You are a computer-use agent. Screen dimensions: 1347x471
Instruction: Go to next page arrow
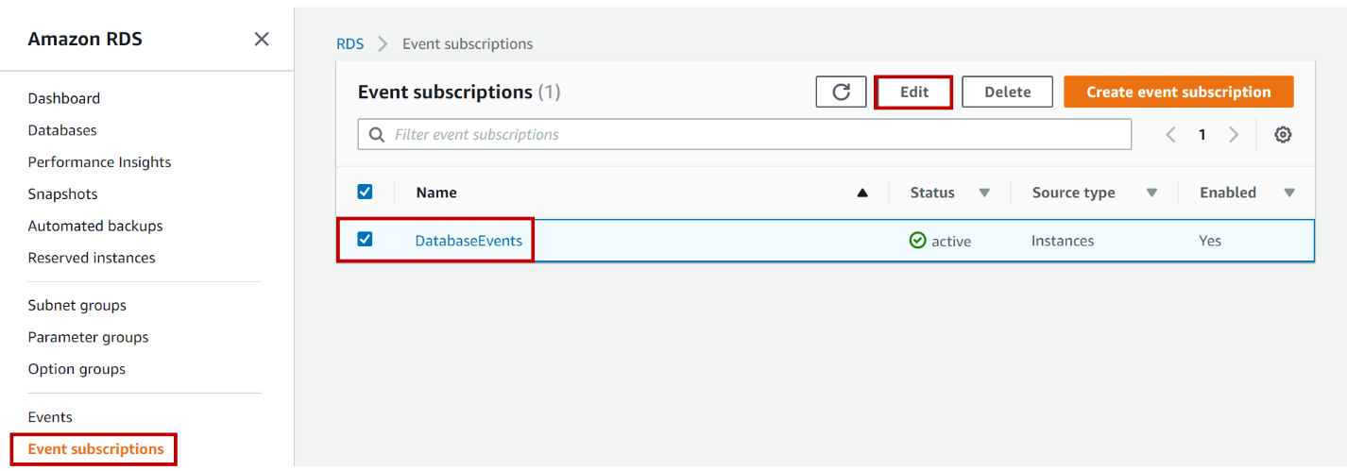[x=1233, y=135]
